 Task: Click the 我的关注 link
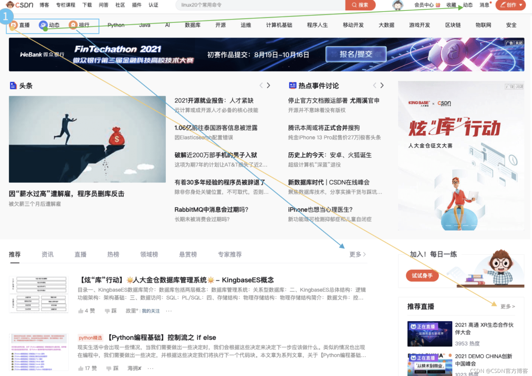click(151, 311)
